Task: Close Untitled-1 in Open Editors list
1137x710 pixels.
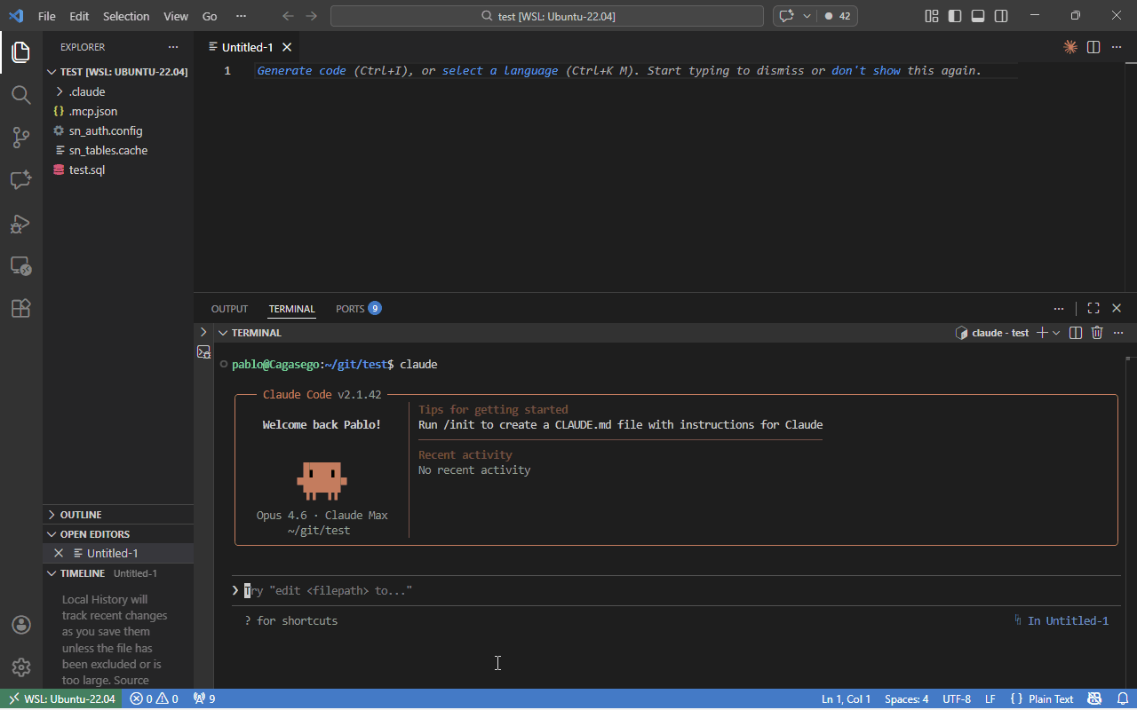Action: (59, 553)
